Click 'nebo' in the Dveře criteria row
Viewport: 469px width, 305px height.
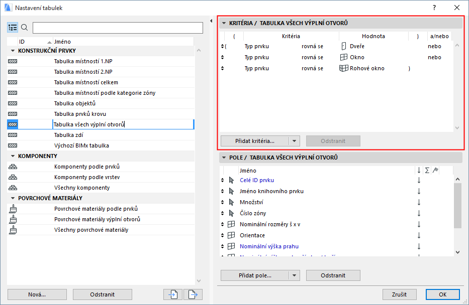point(434,46)
